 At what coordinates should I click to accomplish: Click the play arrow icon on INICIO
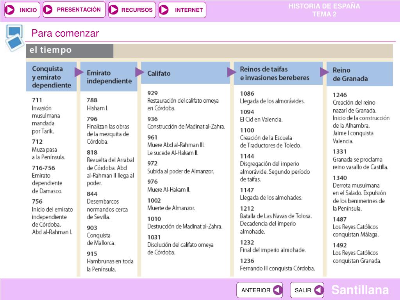click(x=10, y=10)
